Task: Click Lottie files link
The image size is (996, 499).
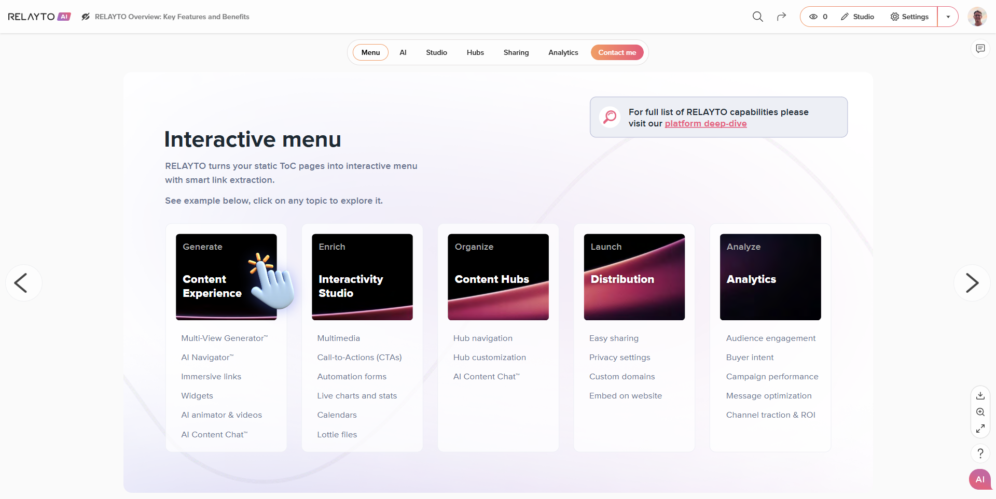Action: 337,434
